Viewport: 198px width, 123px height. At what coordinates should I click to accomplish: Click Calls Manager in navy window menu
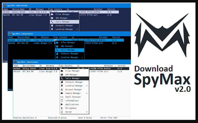coord(65,22)
